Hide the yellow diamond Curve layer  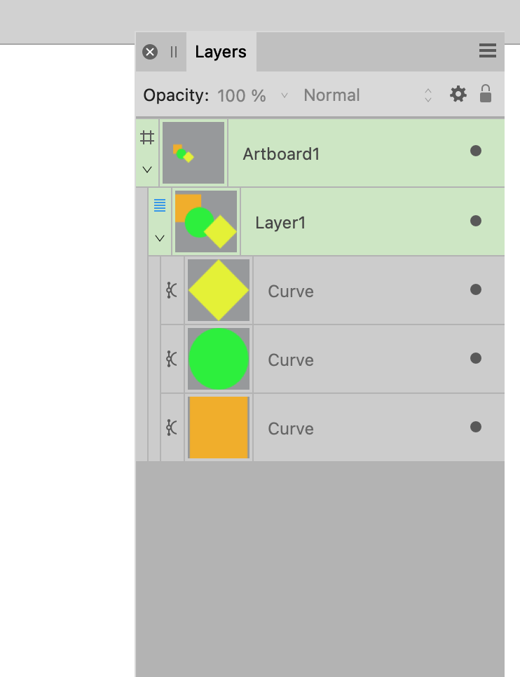click(476, 289)
